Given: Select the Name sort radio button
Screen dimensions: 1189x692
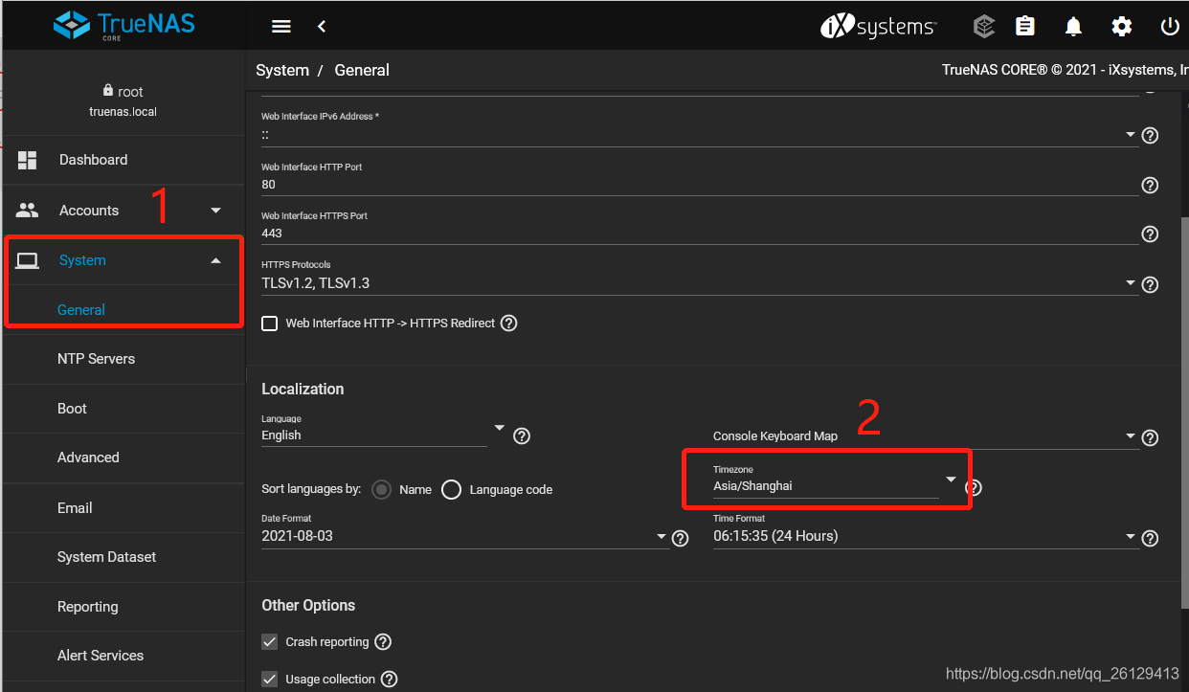Looking at the screenshot, I should [382, 489].
